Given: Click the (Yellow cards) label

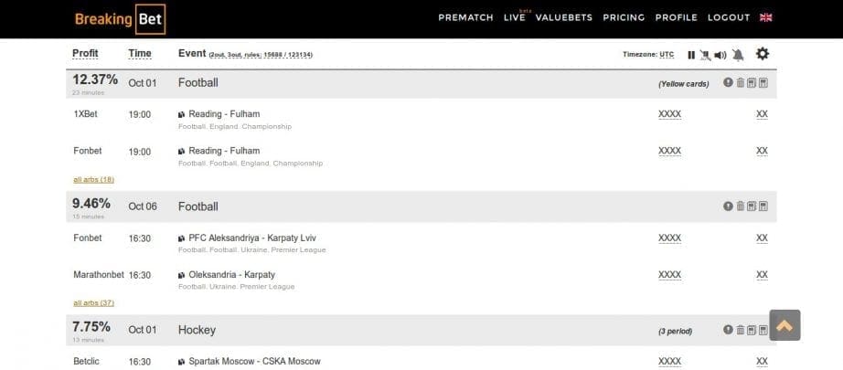Looking at the screenshot, I should coord(683,84).
